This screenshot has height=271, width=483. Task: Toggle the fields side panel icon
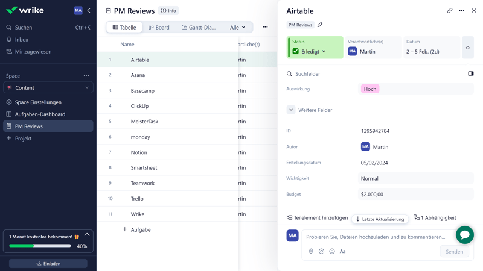pyautogui.click(x=471, y=73)
